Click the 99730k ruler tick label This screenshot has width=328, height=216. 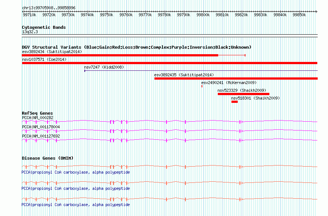(x=68, y=15)
